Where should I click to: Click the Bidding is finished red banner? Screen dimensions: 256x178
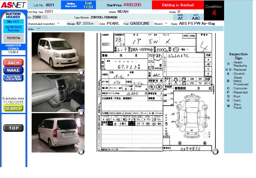pyautogui.click(x=178, y=5)
